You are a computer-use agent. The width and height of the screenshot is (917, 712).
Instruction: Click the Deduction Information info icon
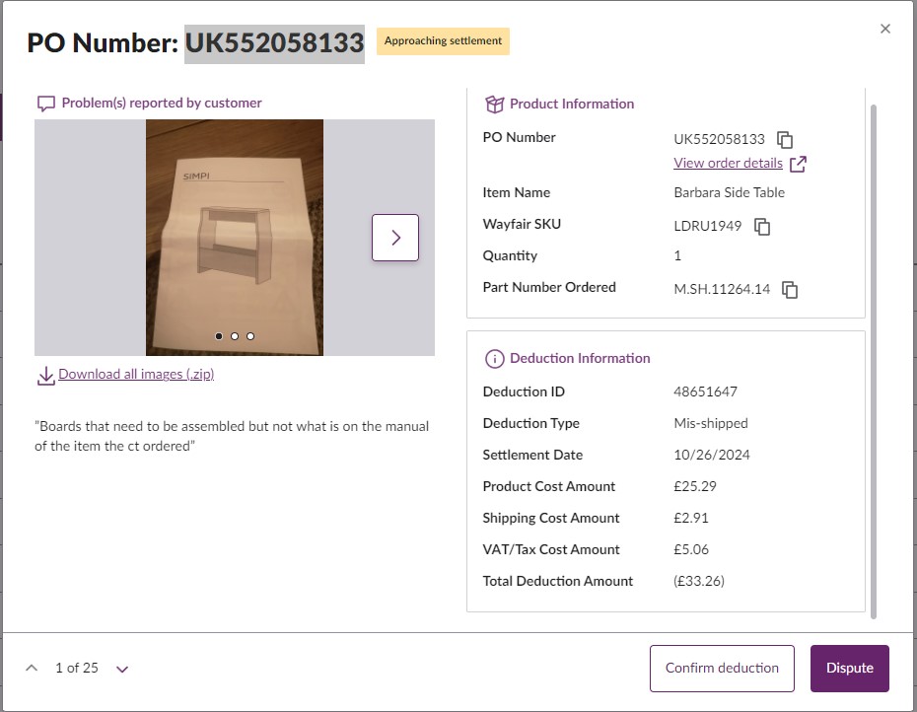coord(495,359)
